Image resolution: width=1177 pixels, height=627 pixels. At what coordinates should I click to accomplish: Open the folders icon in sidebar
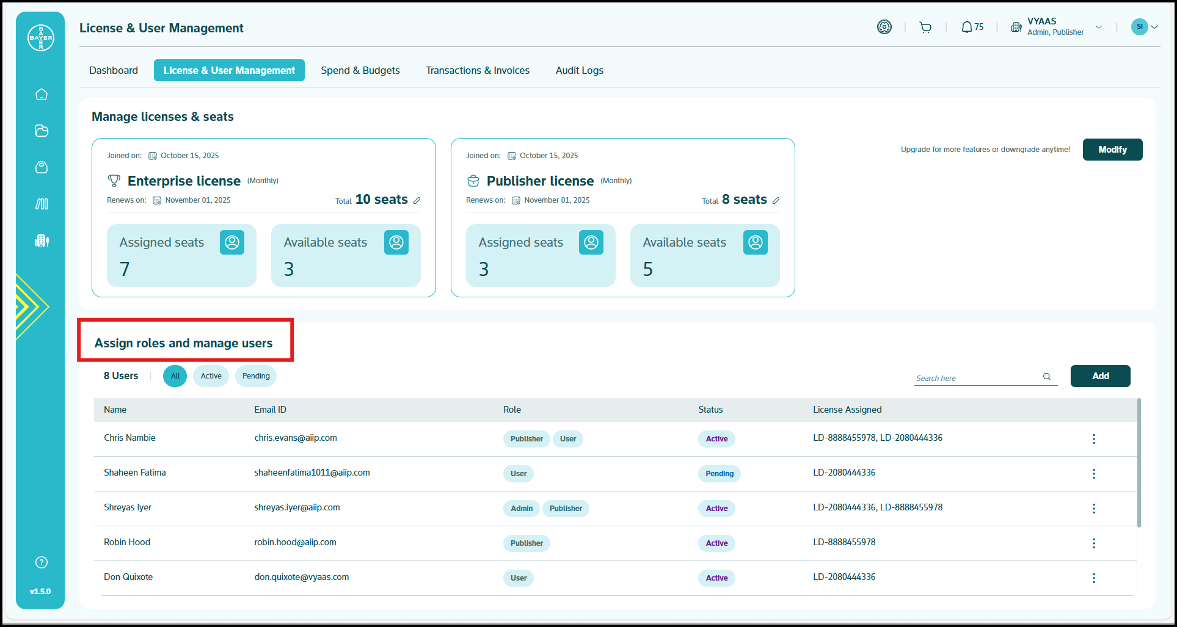[42, 131]
